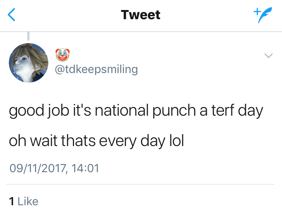Click the word "terf" in the tweet
Screen dimensions: 282x216
[221, 111]
